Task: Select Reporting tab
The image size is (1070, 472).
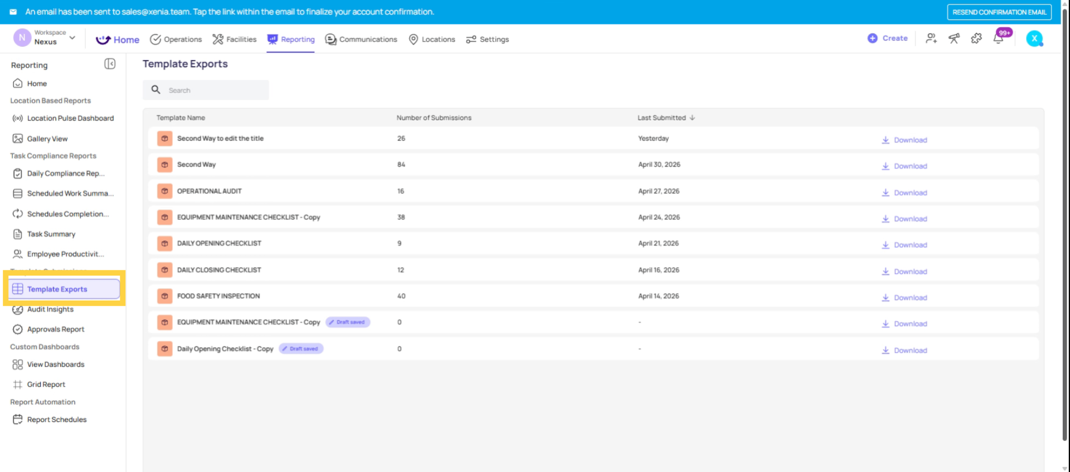Action: pyautogui.click(x=290, y=40)
